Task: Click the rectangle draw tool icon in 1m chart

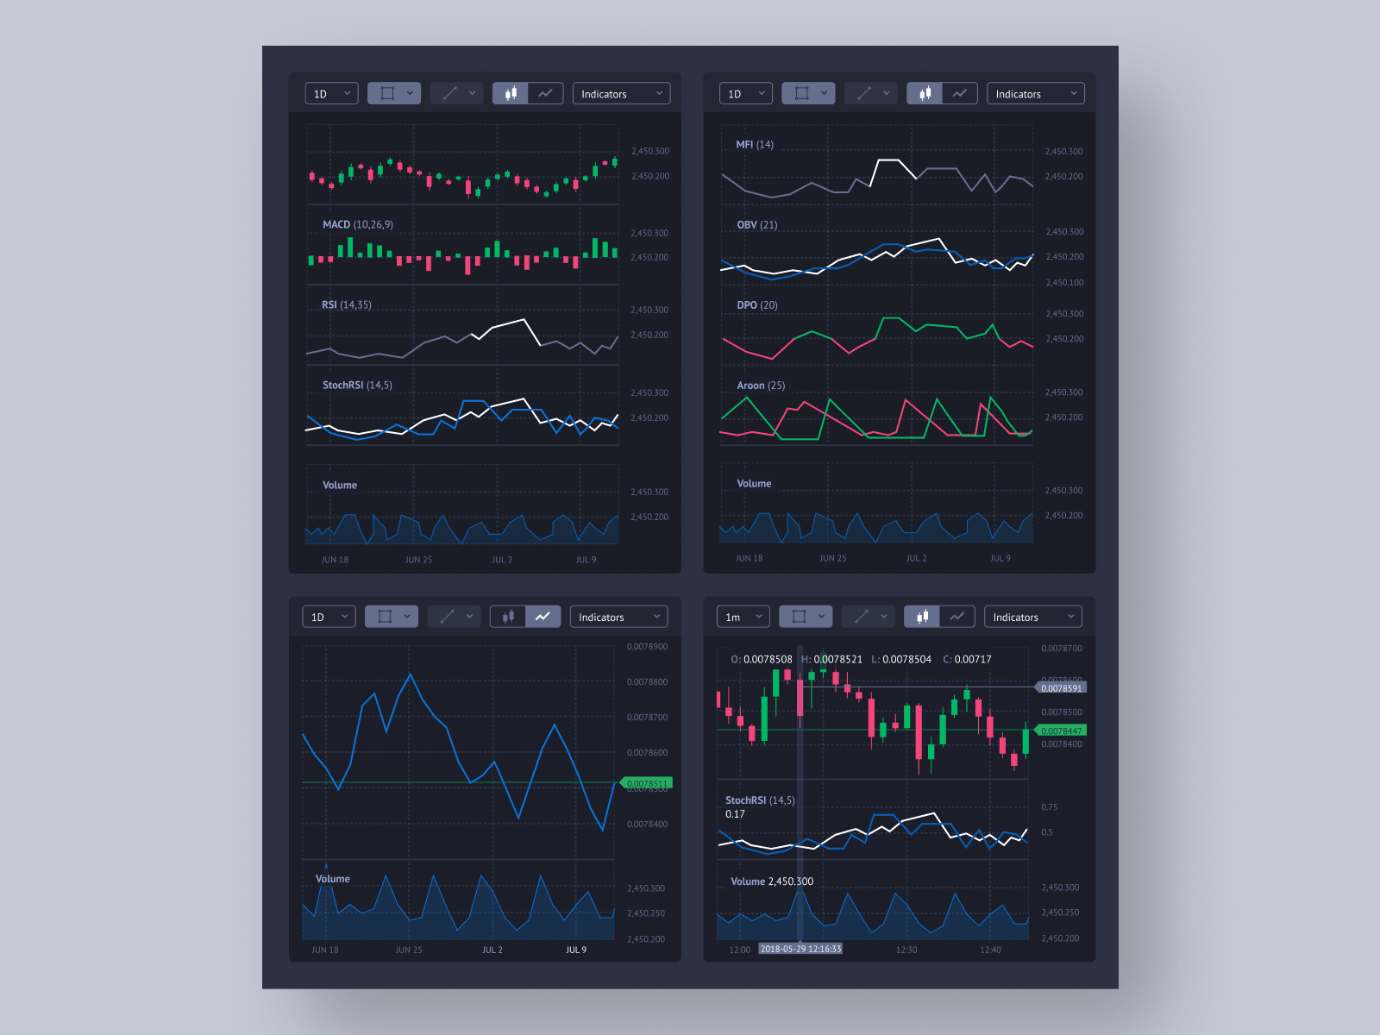Action: [799, 617]
